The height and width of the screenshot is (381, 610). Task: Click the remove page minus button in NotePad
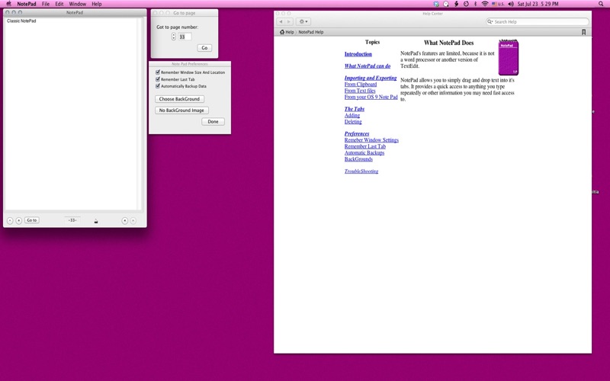10,220
